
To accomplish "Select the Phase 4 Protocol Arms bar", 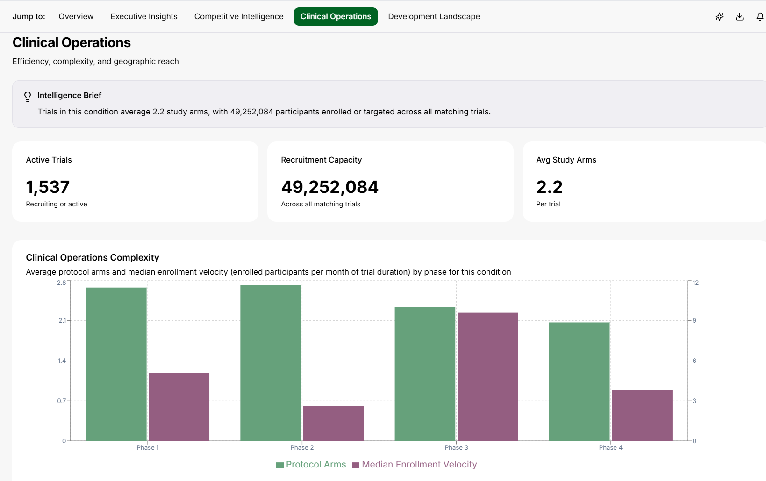I will coord(580,382).
